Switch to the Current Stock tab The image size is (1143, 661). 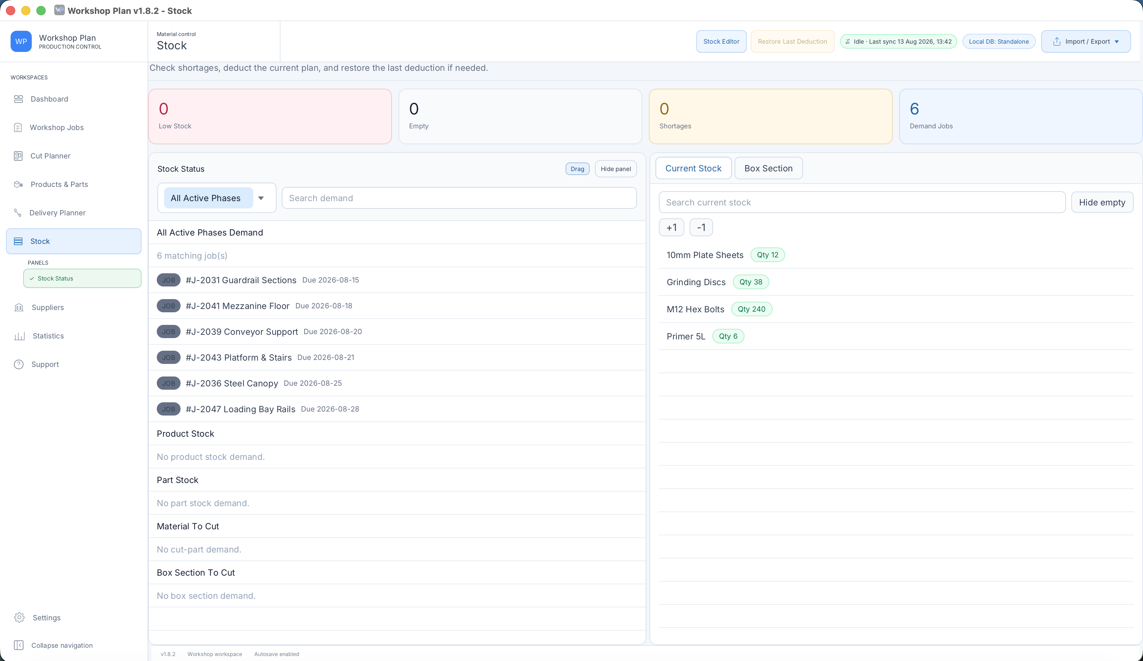(x=694, y=168)
